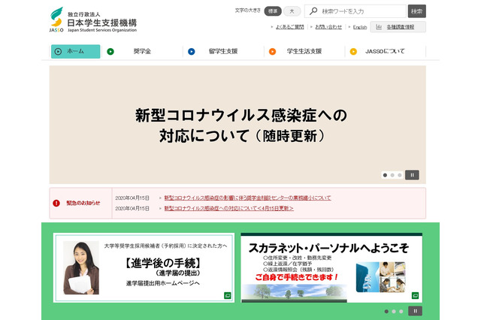
Task: Open the JASSOについて menu
Action: 385,52
